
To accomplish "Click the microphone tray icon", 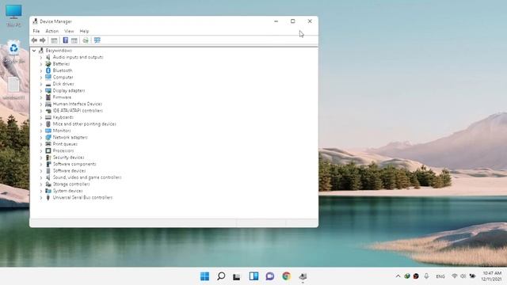I will coord(426,276).
